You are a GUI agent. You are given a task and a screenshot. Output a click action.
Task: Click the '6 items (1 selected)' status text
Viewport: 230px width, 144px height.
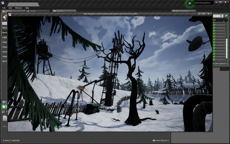[x=11, y=140]
